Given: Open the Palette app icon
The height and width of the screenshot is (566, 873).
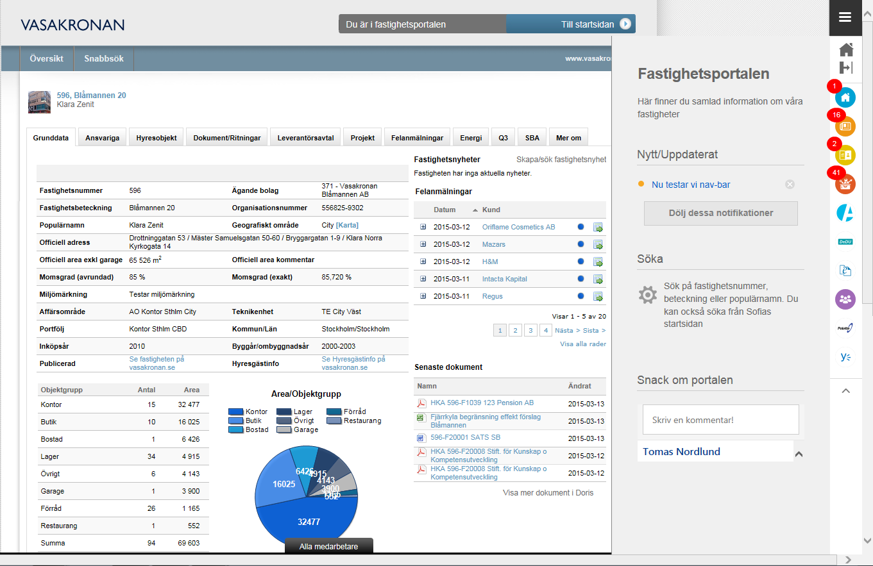Looking at the screenshot, I should (845, 328).
